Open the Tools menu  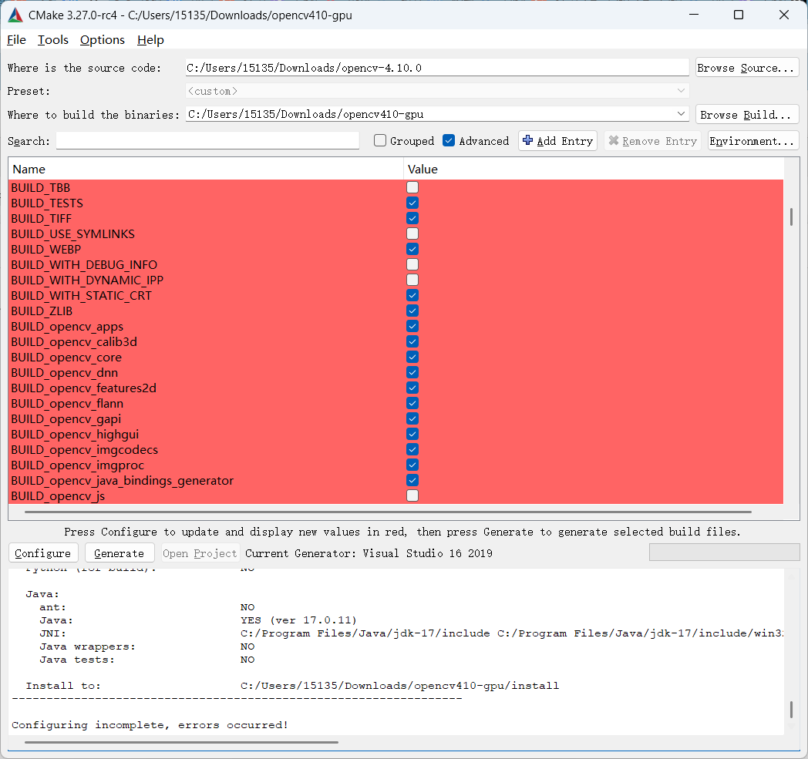[52, 39]
